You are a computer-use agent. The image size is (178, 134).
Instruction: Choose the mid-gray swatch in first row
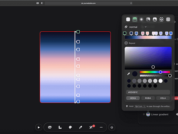tap(145, 81)
